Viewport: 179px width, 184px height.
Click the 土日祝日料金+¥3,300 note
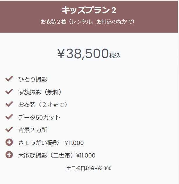(x=89, y=168)
